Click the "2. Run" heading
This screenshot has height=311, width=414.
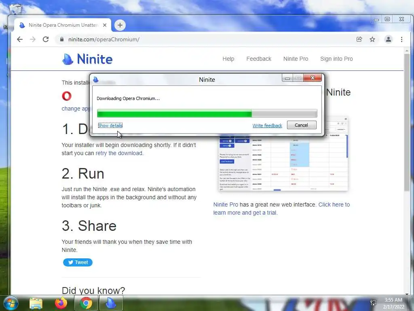click(x=83, y=174)
